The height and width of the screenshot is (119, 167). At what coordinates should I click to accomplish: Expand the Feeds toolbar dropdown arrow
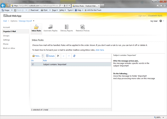tap(26, 10)
